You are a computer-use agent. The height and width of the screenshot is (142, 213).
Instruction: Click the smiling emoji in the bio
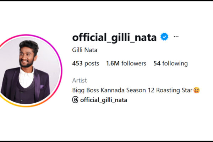coord(196,90)
